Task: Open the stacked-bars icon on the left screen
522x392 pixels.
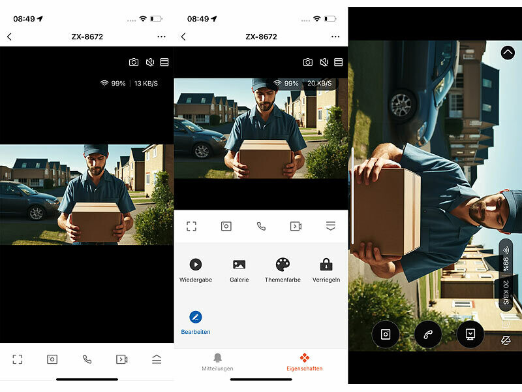Action: tap(164, 62)
